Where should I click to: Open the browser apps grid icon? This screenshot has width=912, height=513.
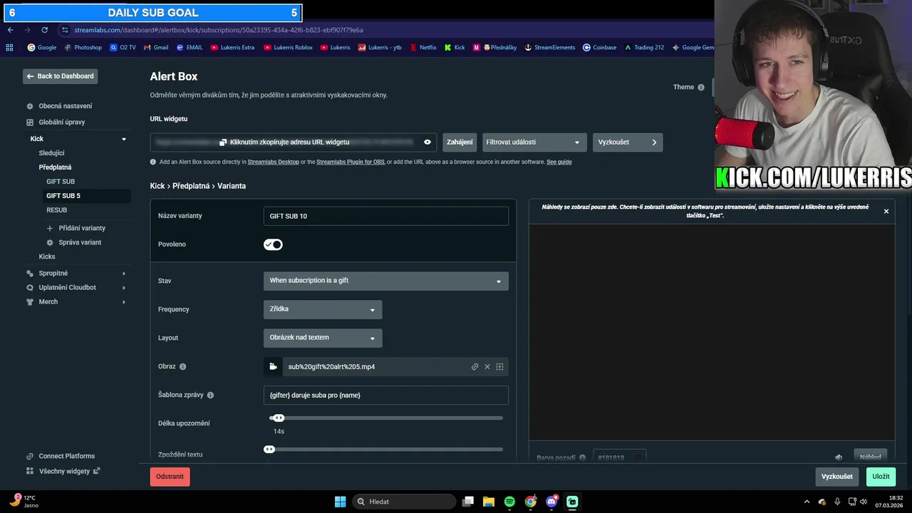9,48
